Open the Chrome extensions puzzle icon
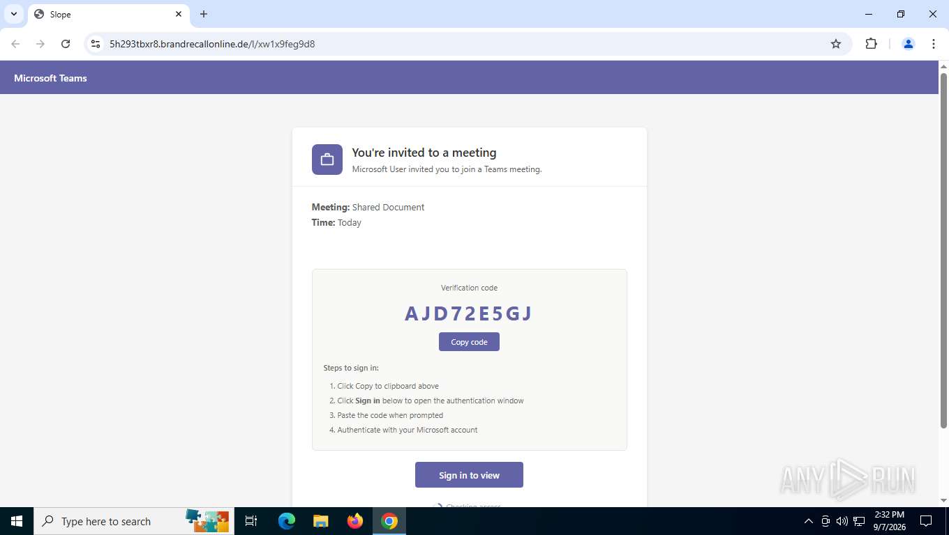Viewport: 949px width, 535px height. coord(871,44)
